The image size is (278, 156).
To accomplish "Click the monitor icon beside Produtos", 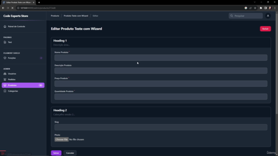I will (5, 85).
